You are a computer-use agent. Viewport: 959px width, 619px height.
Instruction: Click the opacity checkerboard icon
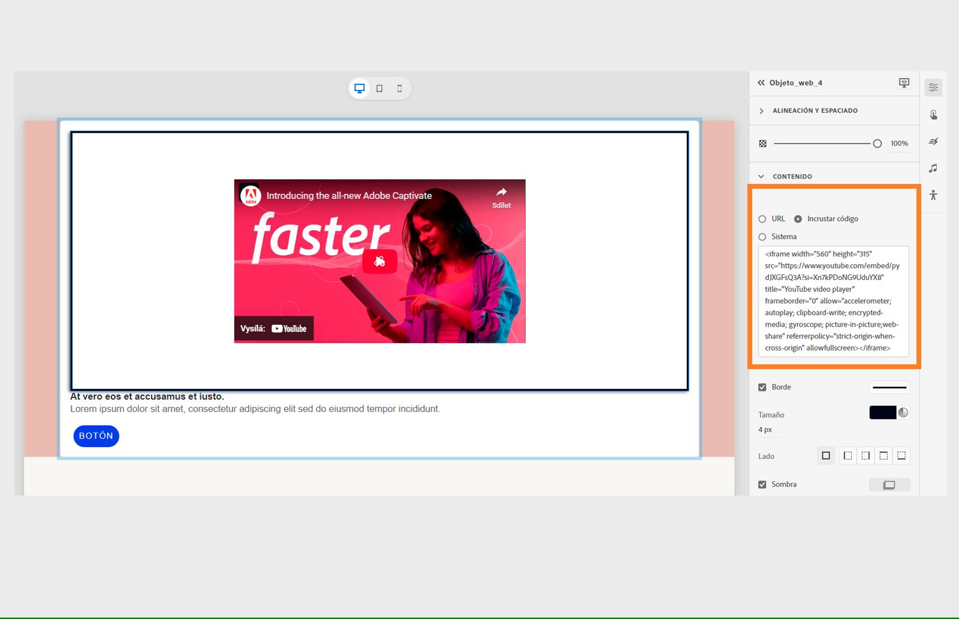click(x=762, y=143)
